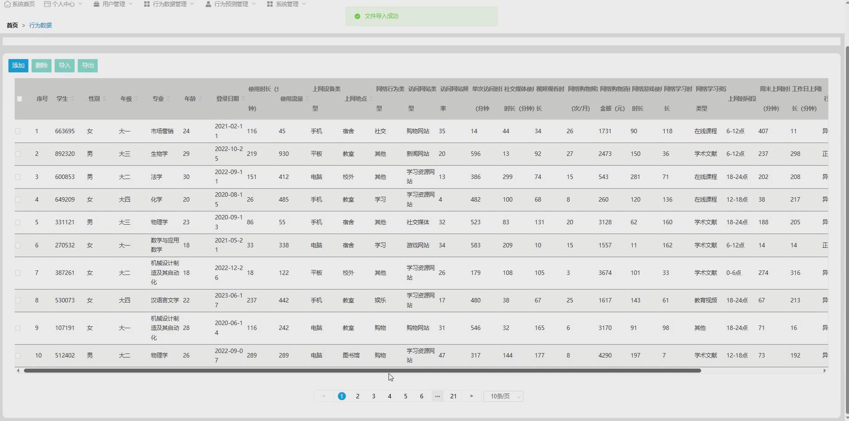Click the 行为预测管理 person icon
The image size is (849, 421).
(x=208, y=4)
